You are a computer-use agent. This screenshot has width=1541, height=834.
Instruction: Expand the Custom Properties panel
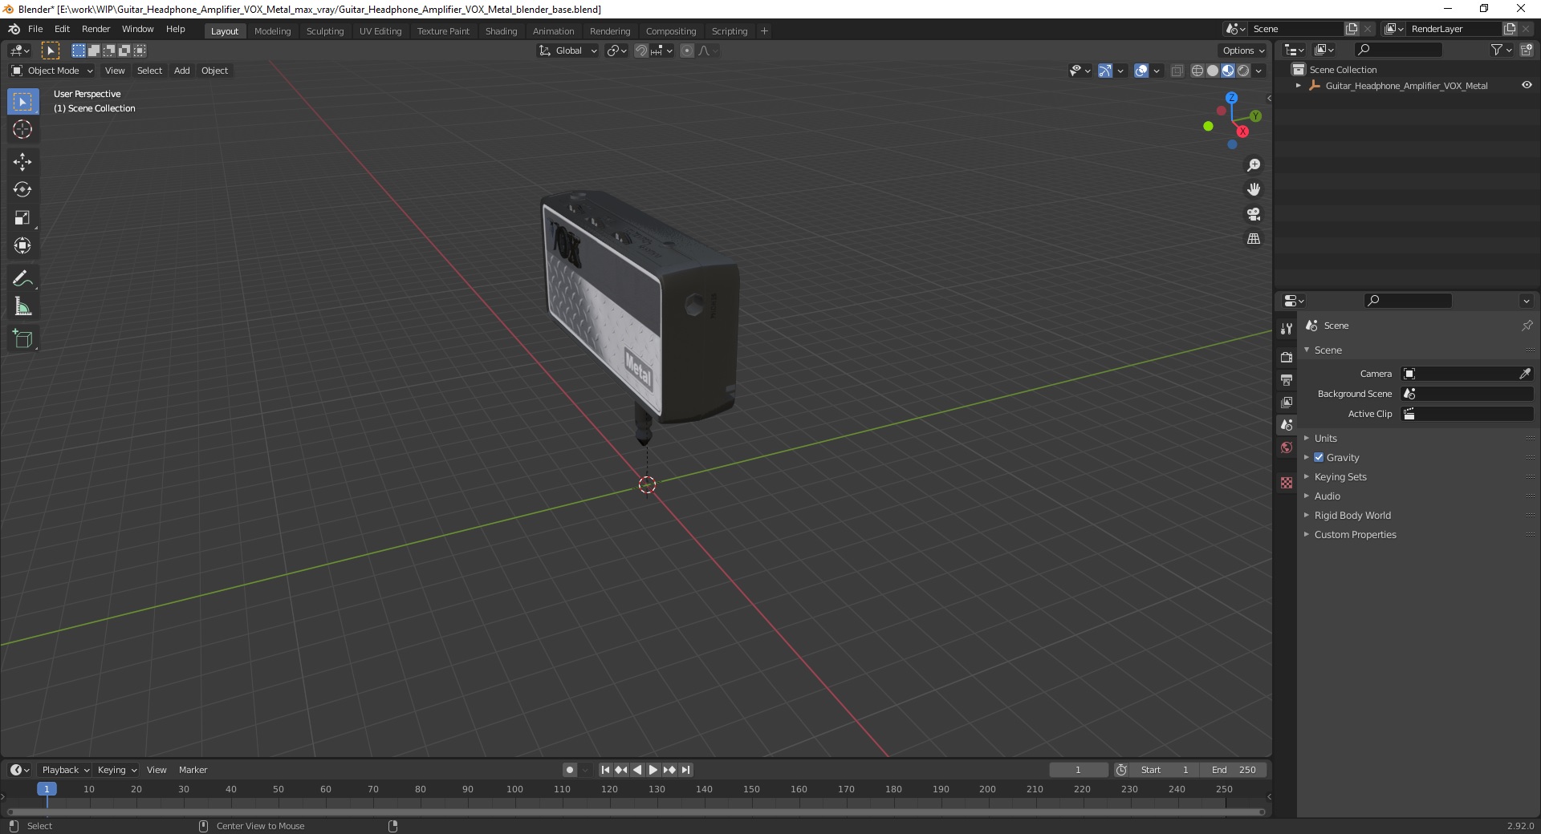tap(1355, 534)
